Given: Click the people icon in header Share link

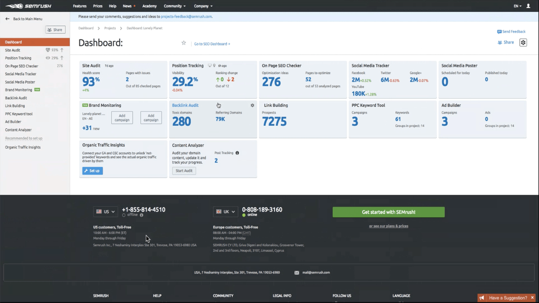Looking at the screenshot, I should (x=500, y=43).
